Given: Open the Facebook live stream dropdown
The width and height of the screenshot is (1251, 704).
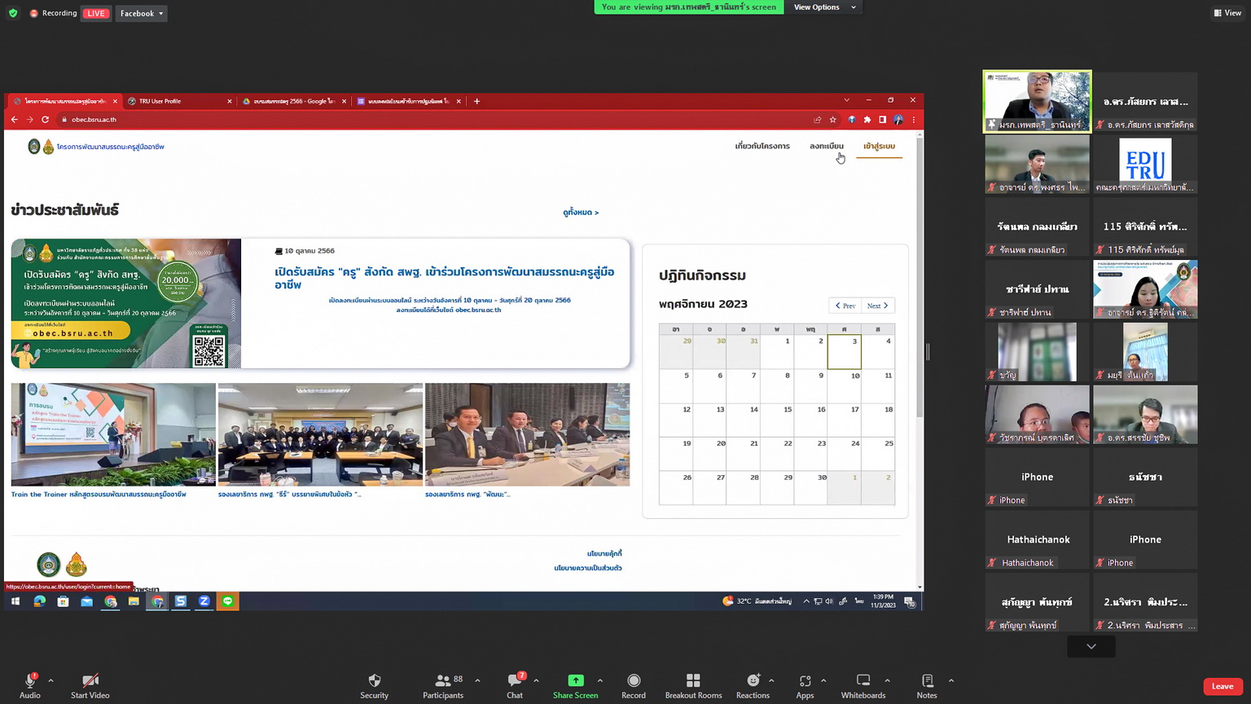Looking at the screenshot, I should (x=142, y=13).
